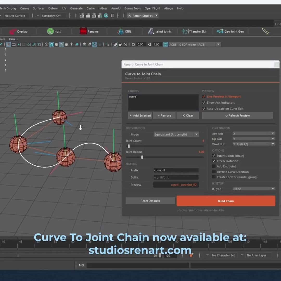Click the Reset Defaults button
The height and width of the screenshot is (281, 281).
pyautogui.click(x=150, y=201)
